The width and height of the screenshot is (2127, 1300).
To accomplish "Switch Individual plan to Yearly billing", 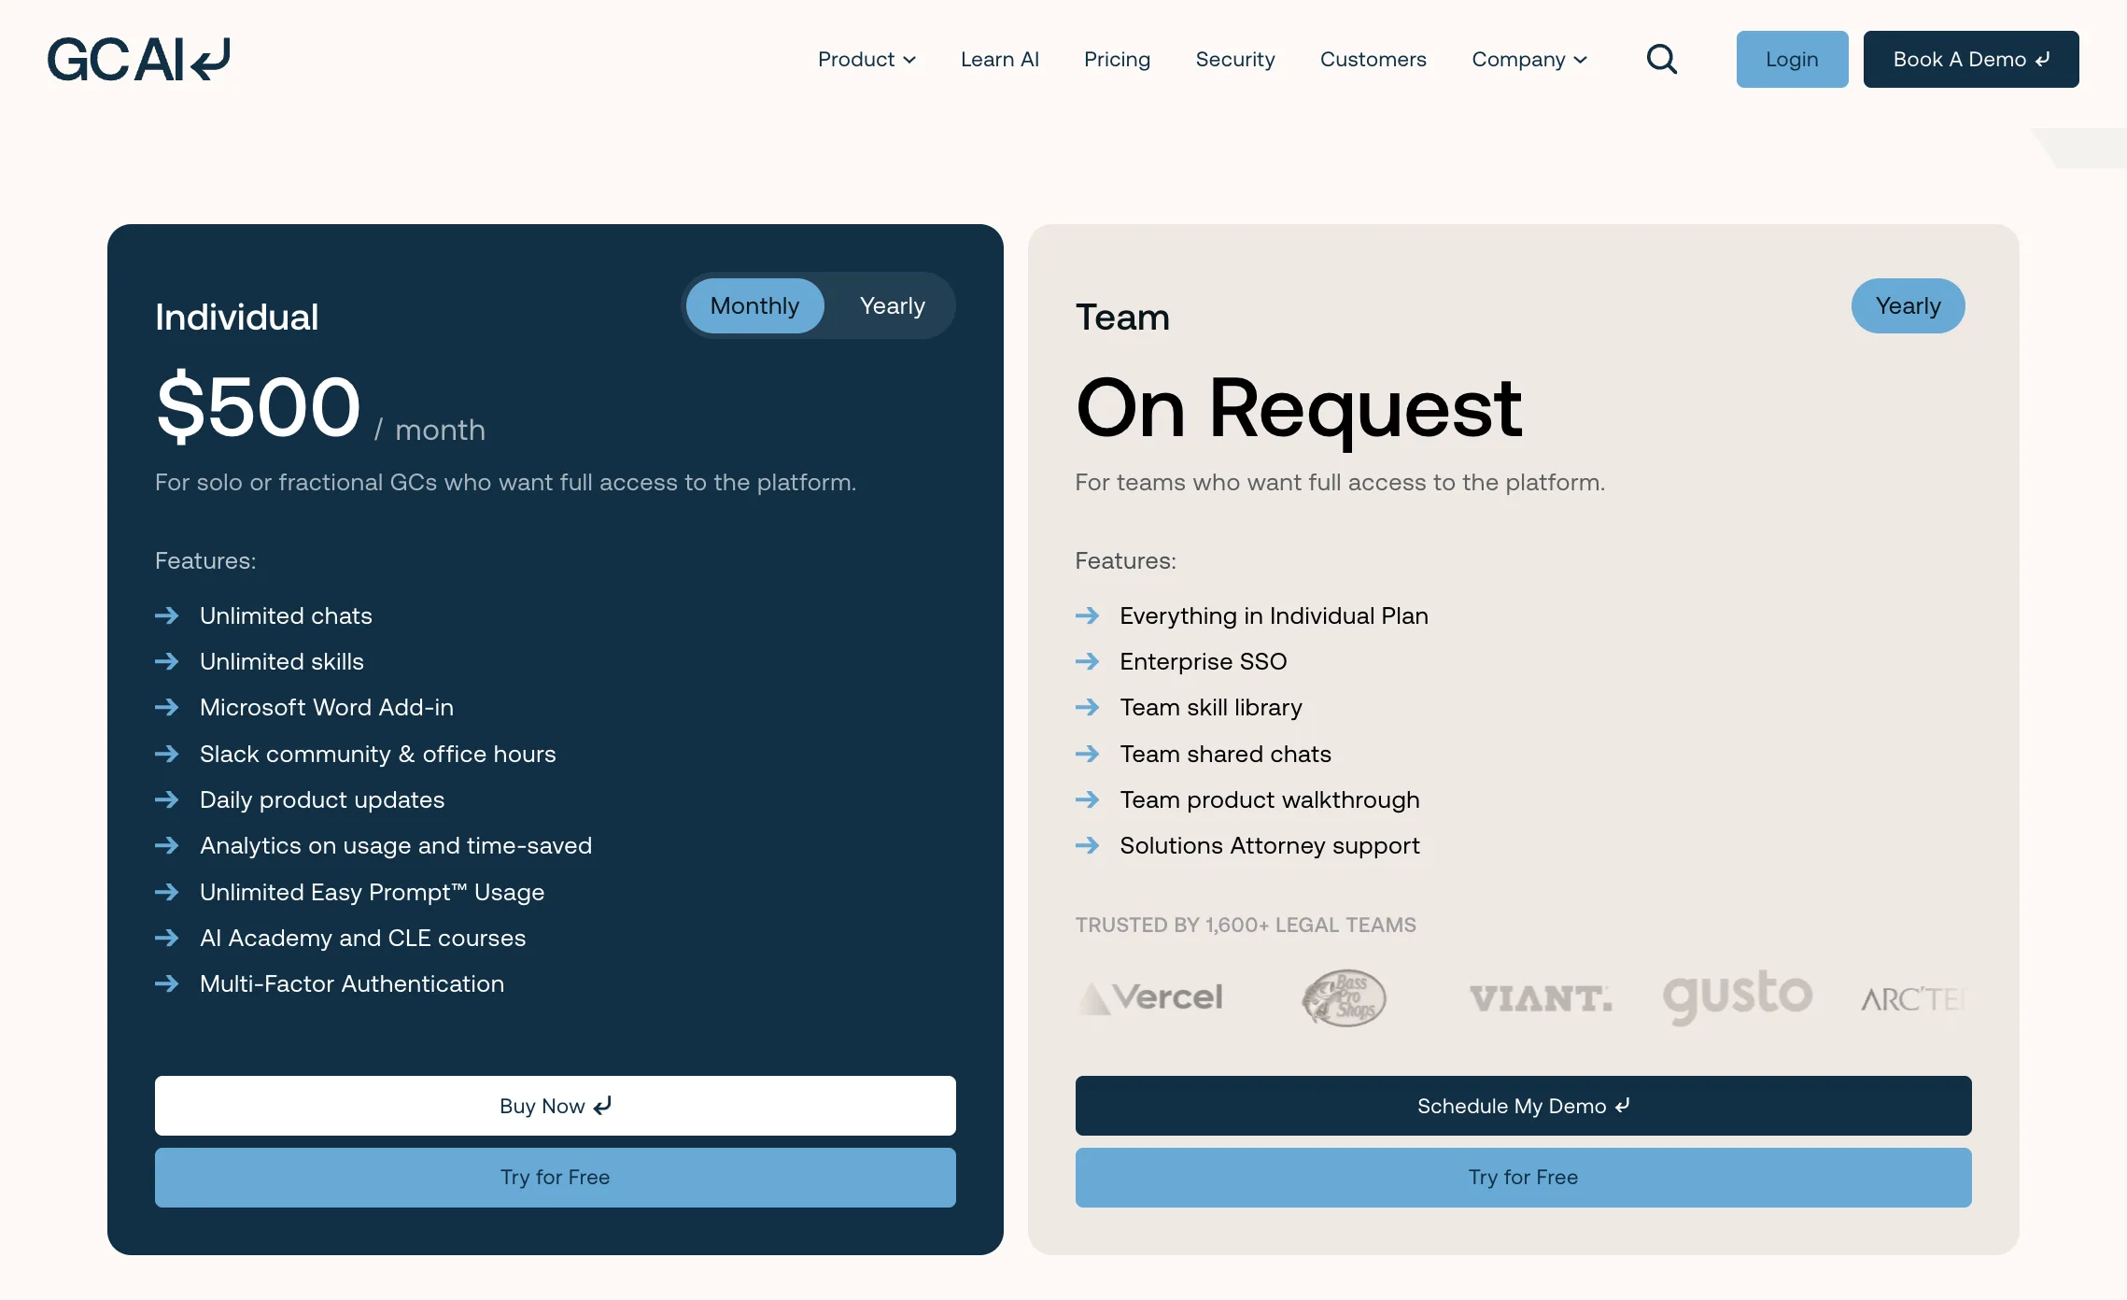I will click(x=892, y=305).
